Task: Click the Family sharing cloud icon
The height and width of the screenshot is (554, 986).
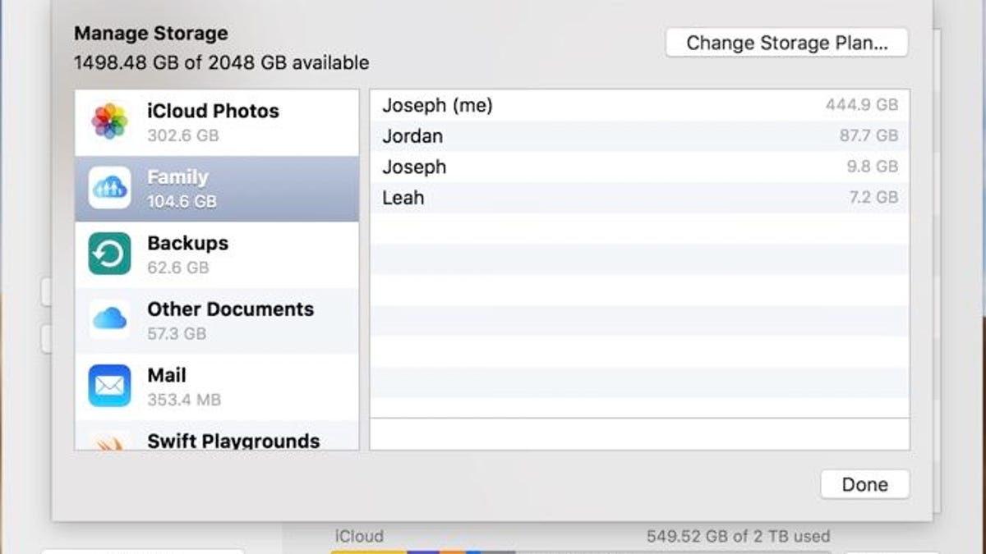Action: pos(109,188)
